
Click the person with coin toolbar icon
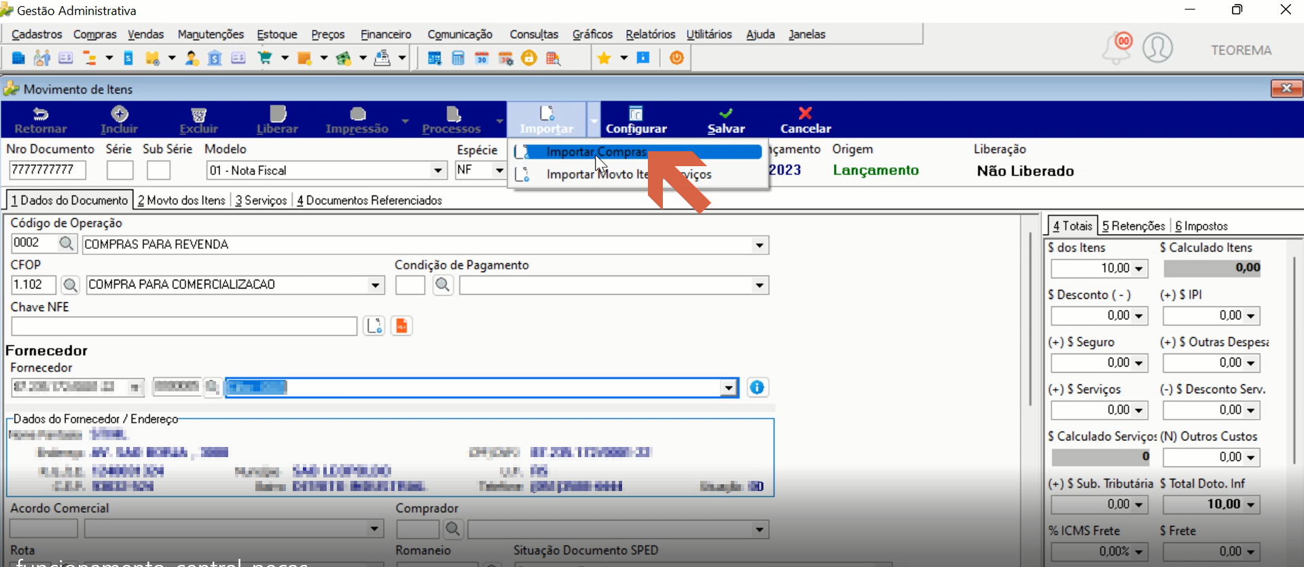point(192,58)
